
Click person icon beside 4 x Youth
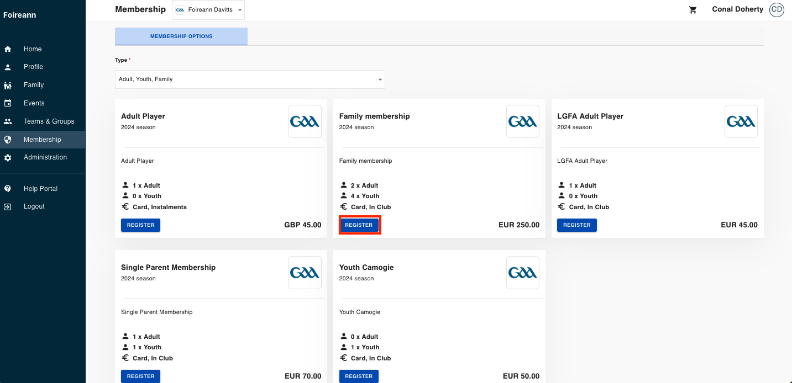(344, 196)
